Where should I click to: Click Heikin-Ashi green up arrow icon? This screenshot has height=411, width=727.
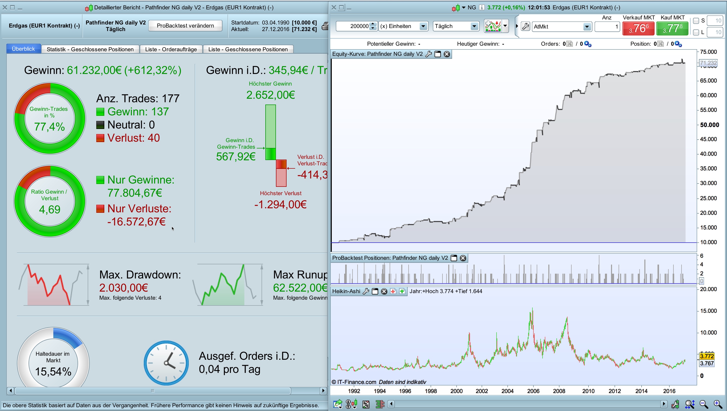402,291
